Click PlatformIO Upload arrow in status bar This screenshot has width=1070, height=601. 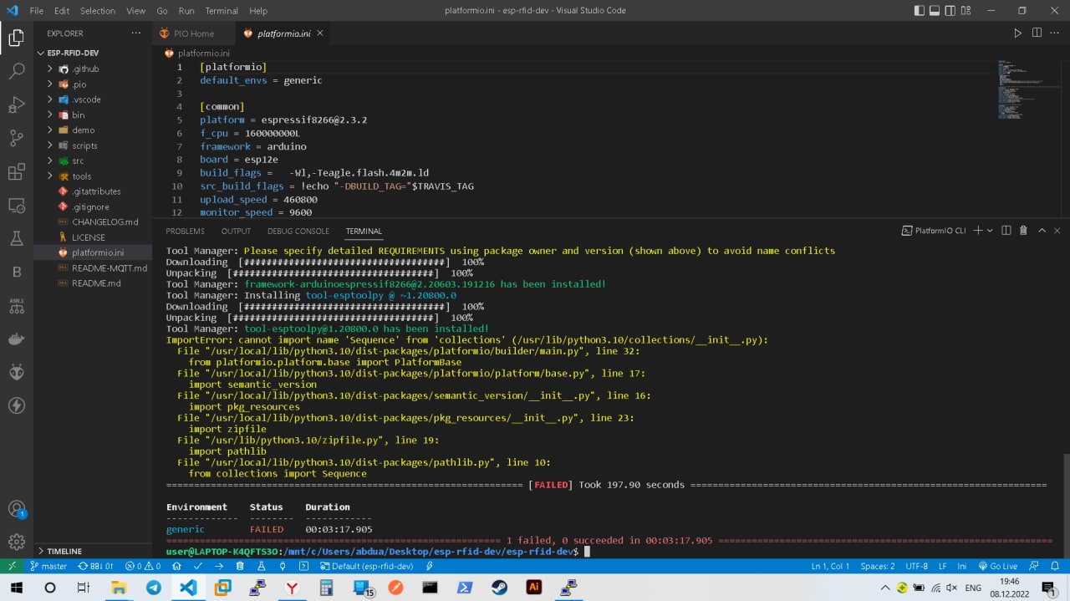click(219, 566)
